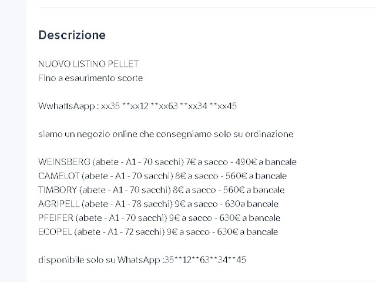Select the NUOVO LISTINO PELLET line
Image resolution: width=376 pixels, height=282 pixels.
[89, 64]
